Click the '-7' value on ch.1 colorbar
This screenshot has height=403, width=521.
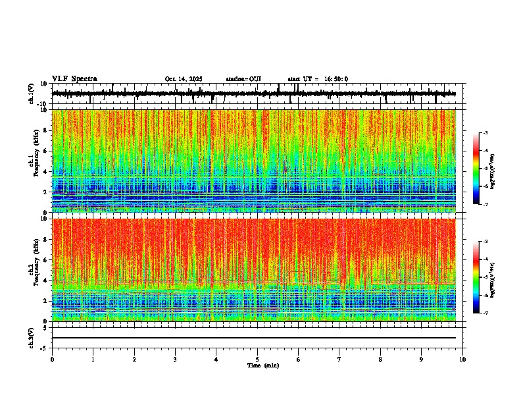pos(485,205)
